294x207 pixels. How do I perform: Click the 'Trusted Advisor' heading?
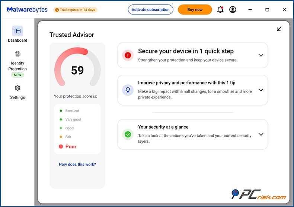pyautogui.click(x=71, y=35)
